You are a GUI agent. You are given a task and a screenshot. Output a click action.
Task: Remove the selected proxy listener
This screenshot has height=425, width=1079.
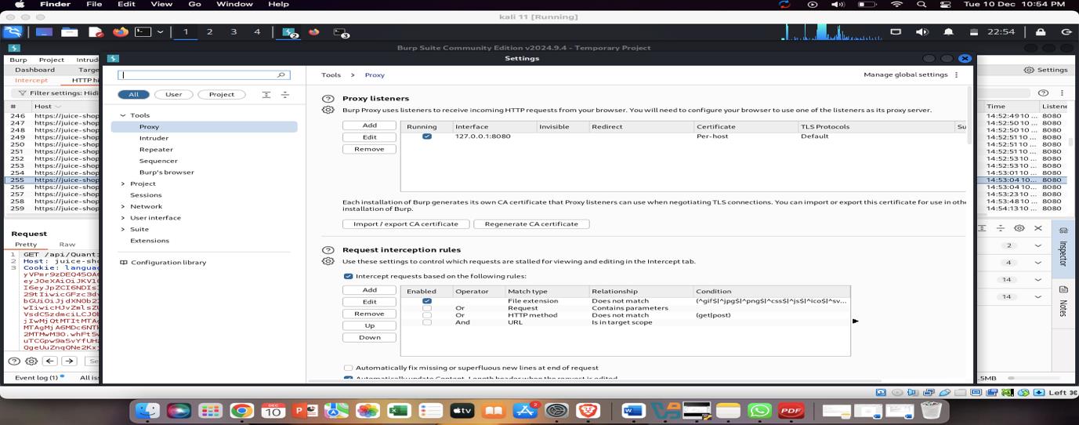click(x=369, y=149)
